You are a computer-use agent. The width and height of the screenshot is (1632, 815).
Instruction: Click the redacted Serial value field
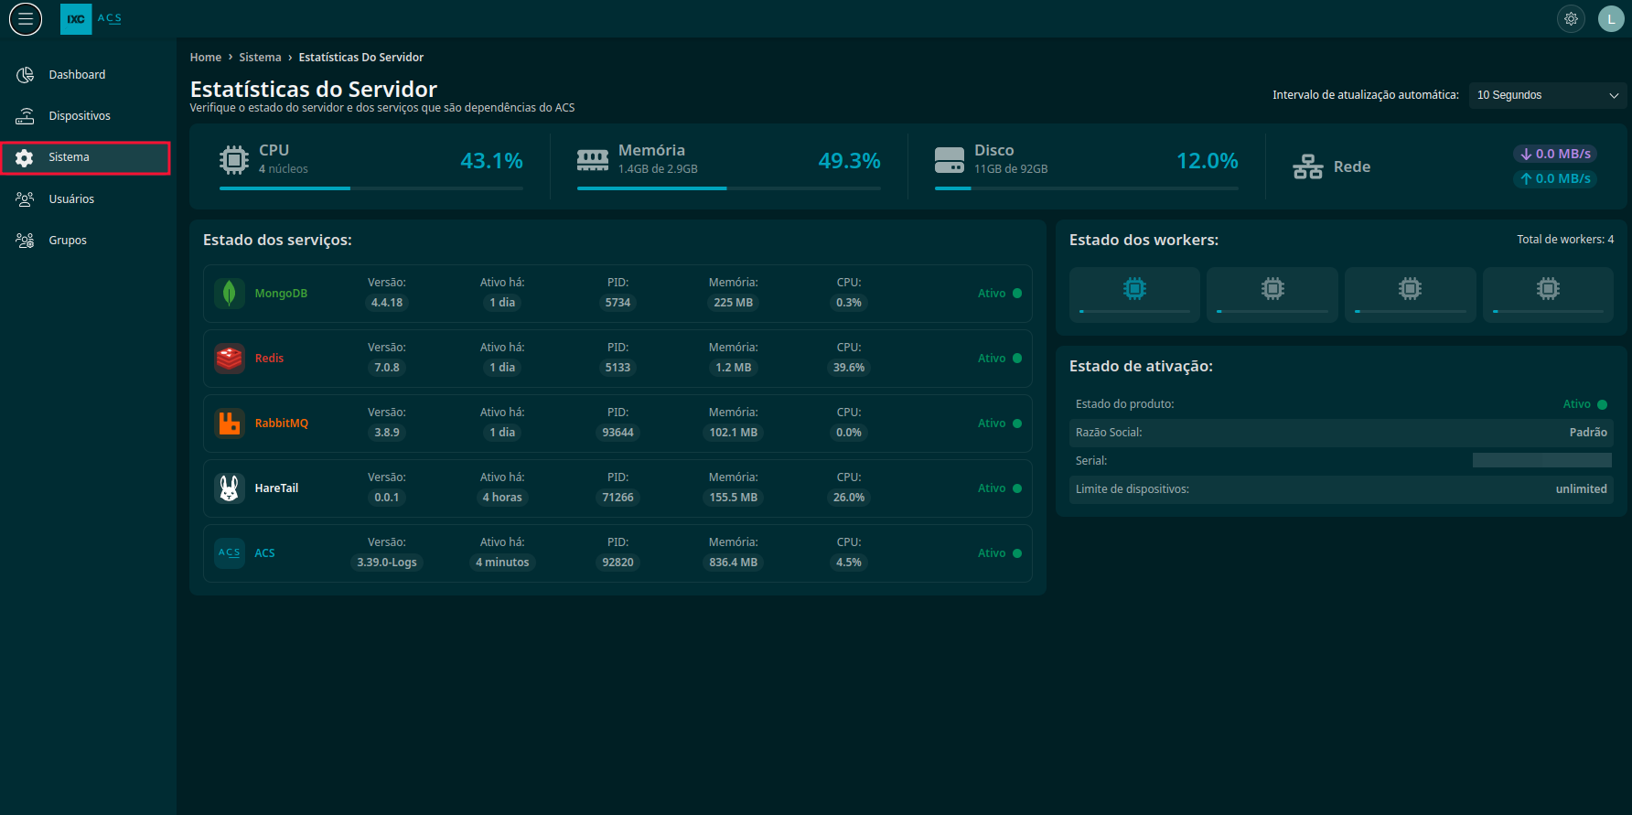click(x=1542, y=461)
